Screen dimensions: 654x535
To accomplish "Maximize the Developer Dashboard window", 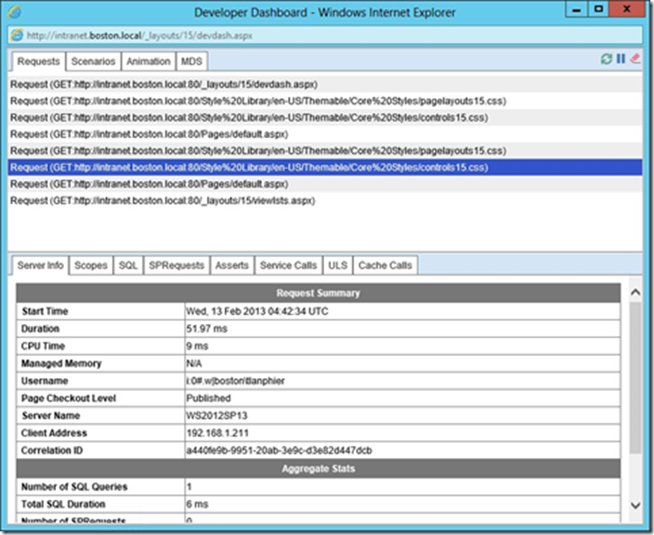I will [598, 9].
